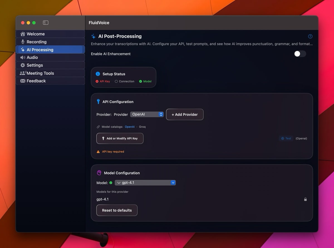The image size is (334, 248).
Task: Click the blue key icon by API Configuration
Action: pyautogui.click(x=98, y=102)
